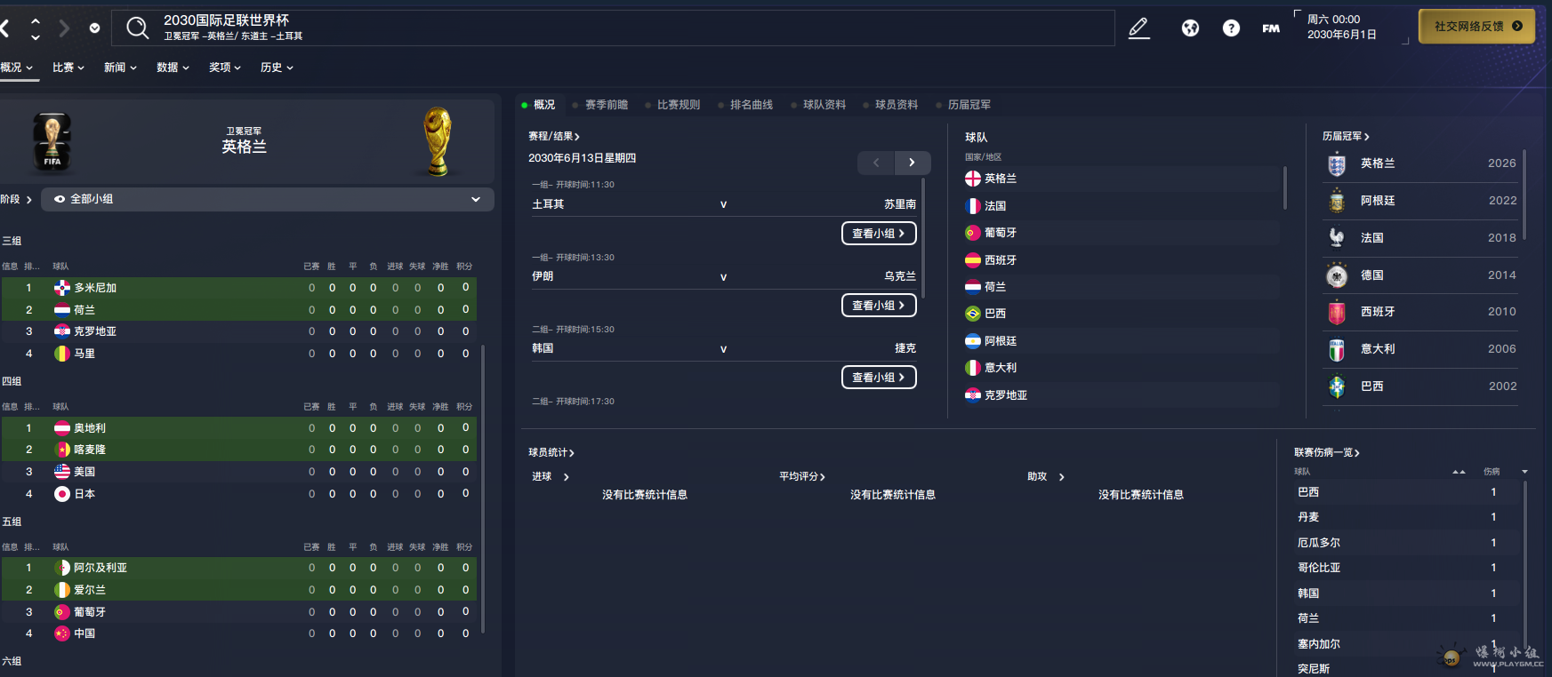Open the football world globe icon
This screenshot has width=1552, height=677.
1190,28
